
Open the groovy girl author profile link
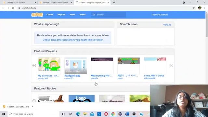pos(43,78)
